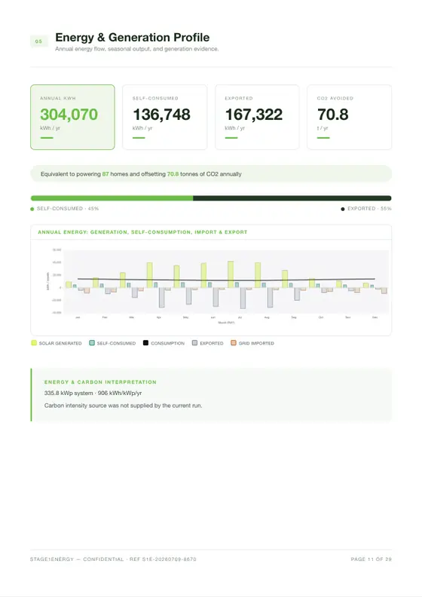Click the orange Grid Imported legend swatch
The height and width of the screenshot is (597, 422).
coord(234,343)
